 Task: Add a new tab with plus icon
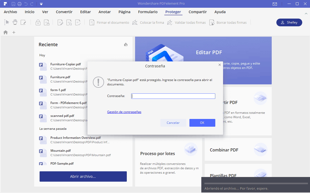(14, 32)
